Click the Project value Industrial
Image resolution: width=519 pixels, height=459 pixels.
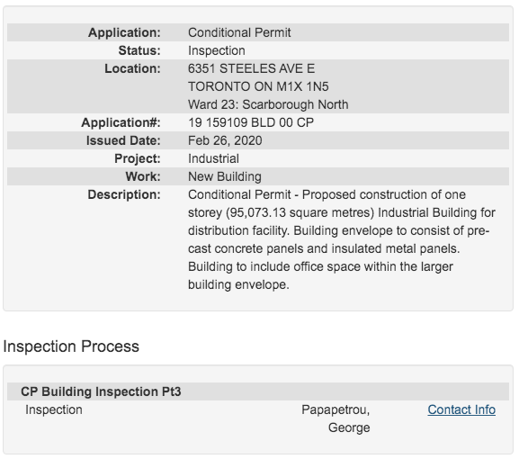pos(213,158)
